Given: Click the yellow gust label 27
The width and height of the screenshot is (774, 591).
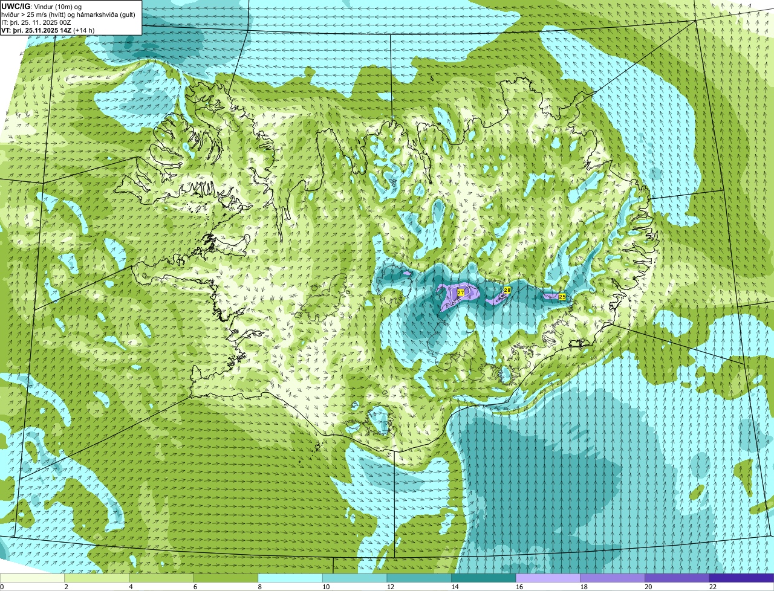Looking at the screenshot, I should tap(461, 292).
